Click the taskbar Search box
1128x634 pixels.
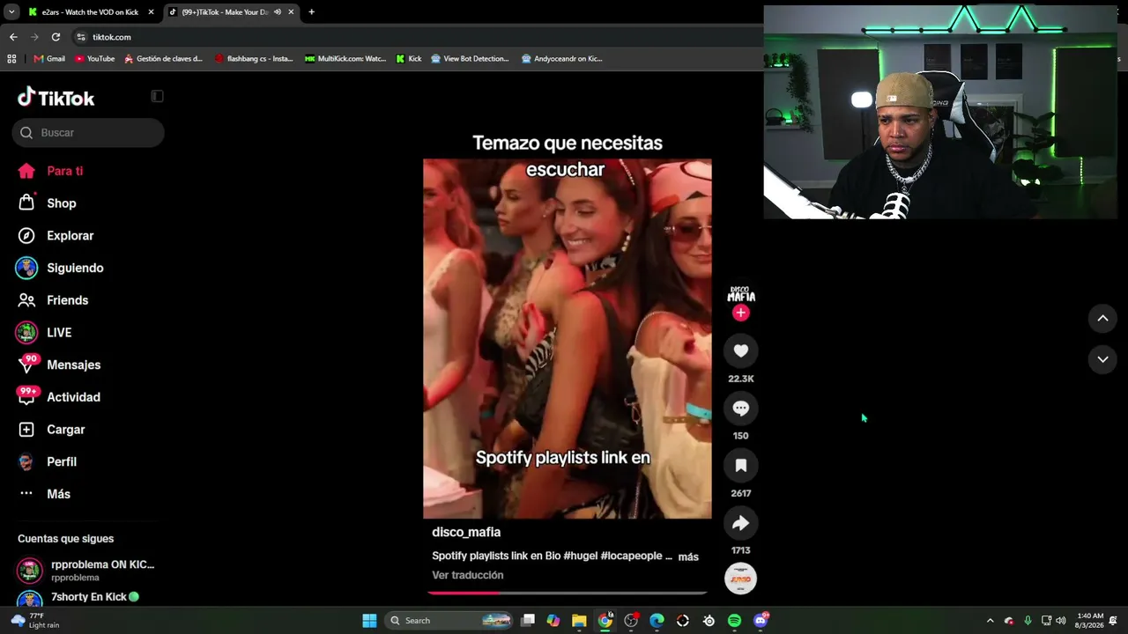click(x=450, y=621)
